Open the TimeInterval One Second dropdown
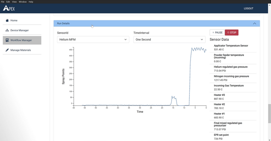The image size is (271, 141). [169, 40]
